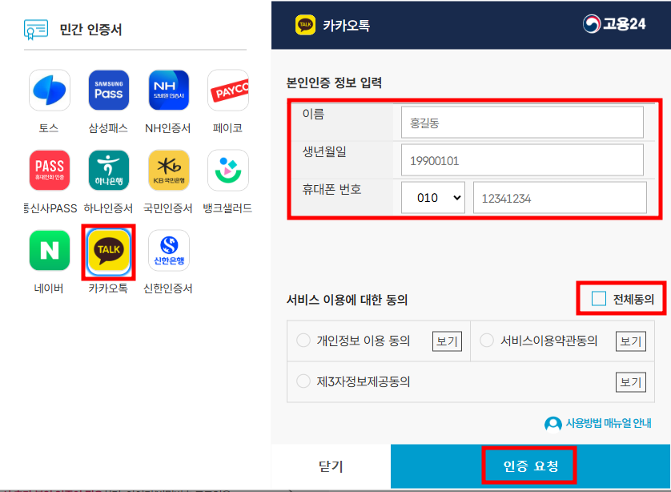Click the 인증 요청 button
The width and height of the screenshot is (671, 492).
pyautogui.click(x=530, y=466)
